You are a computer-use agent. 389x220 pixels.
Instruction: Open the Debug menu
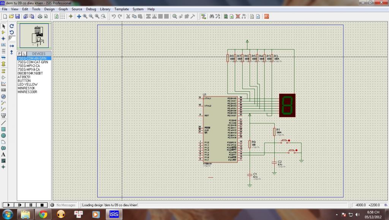(x=91, y=9)
